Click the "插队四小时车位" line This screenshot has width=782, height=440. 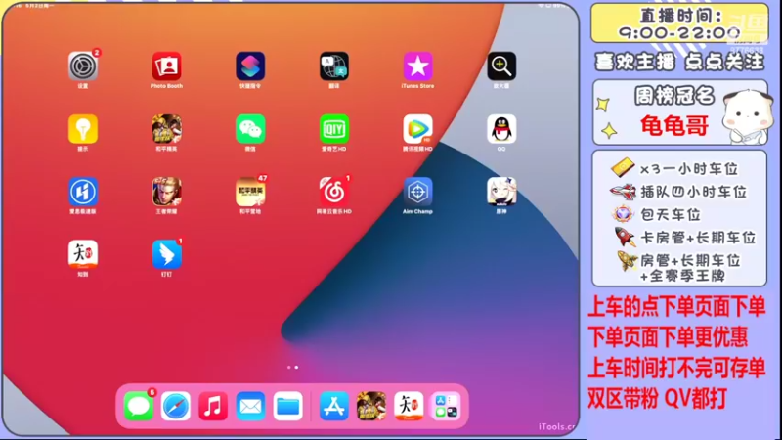coord(693,192)
